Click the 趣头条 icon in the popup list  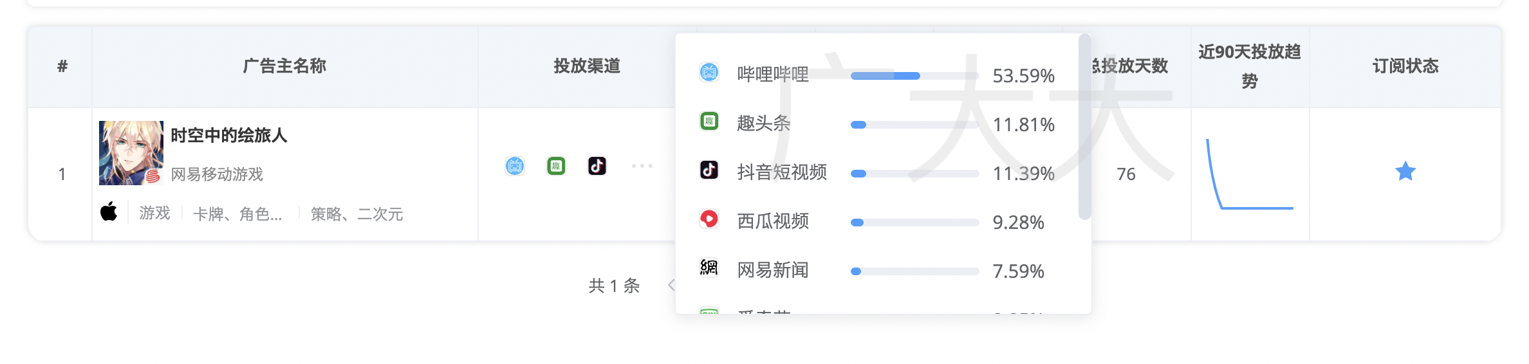point(709,121)
